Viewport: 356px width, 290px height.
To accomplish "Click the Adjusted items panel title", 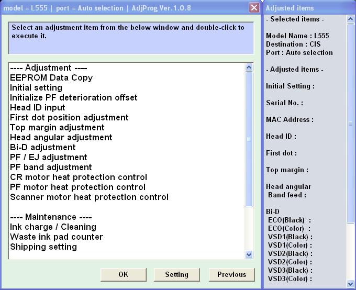I will 290,8.
